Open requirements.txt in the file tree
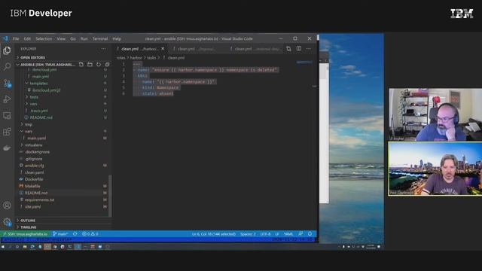 pos(39,199)
